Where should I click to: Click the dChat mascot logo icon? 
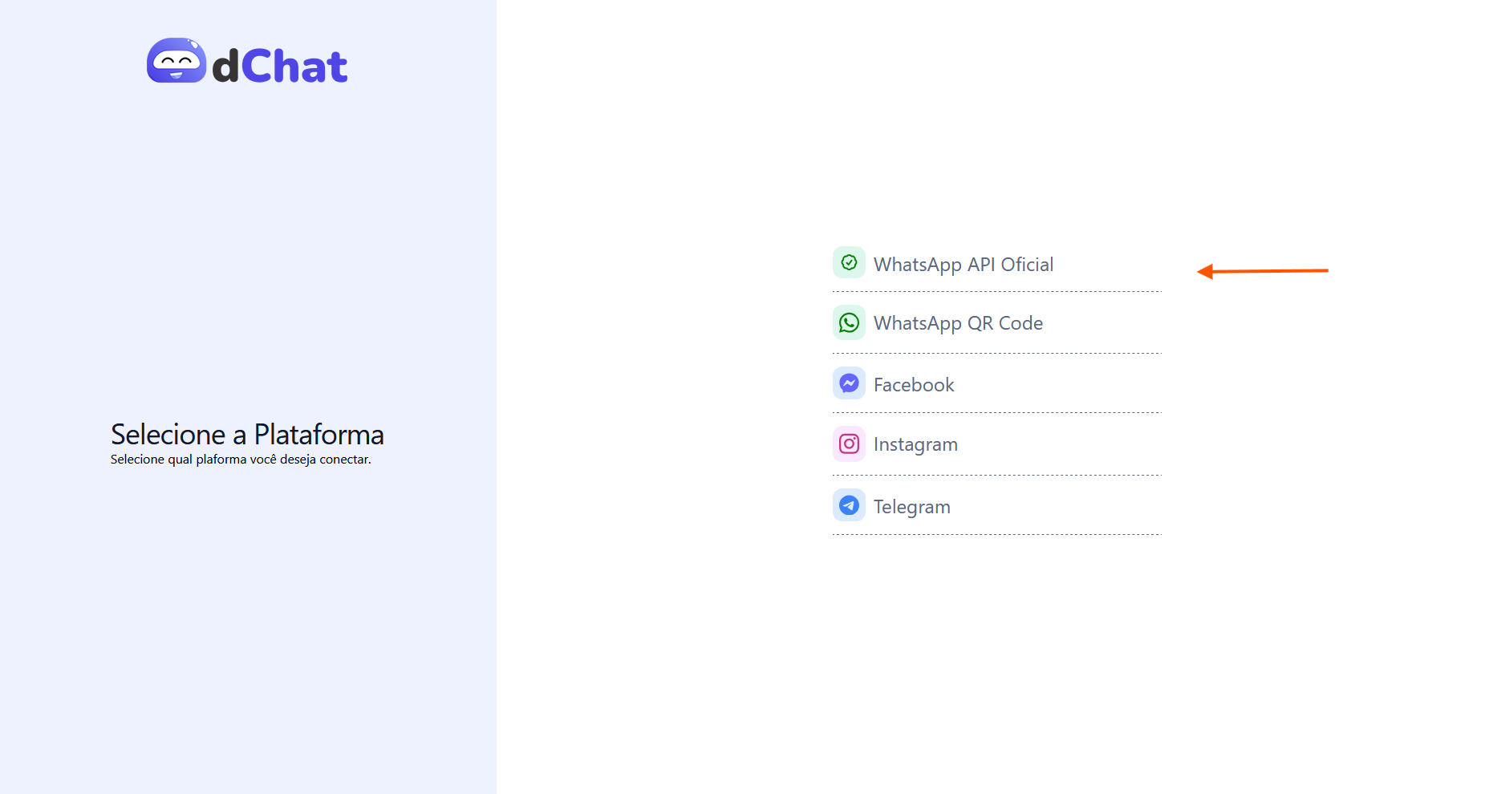point(176,61)
